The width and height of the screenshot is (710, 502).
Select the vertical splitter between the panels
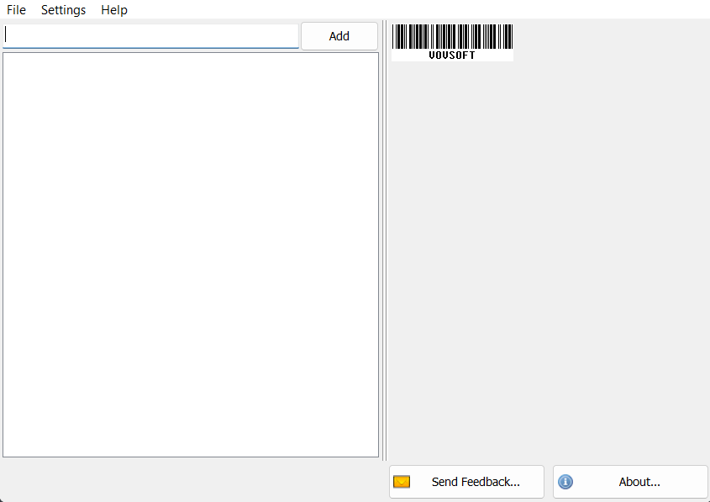[384, 240]
